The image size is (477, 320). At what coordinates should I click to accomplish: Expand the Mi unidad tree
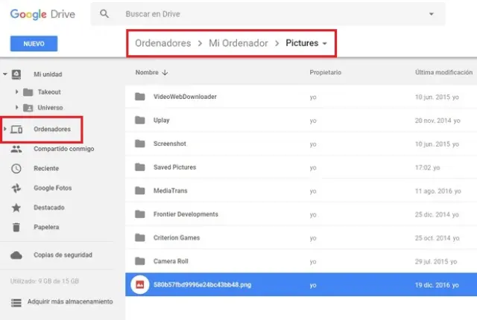(6, 74)
